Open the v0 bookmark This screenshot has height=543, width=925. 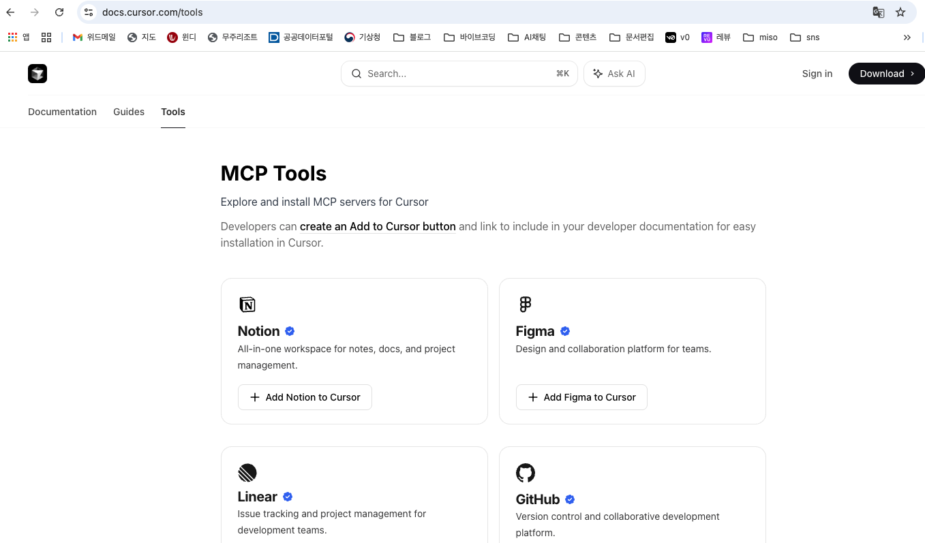(678, 37)
